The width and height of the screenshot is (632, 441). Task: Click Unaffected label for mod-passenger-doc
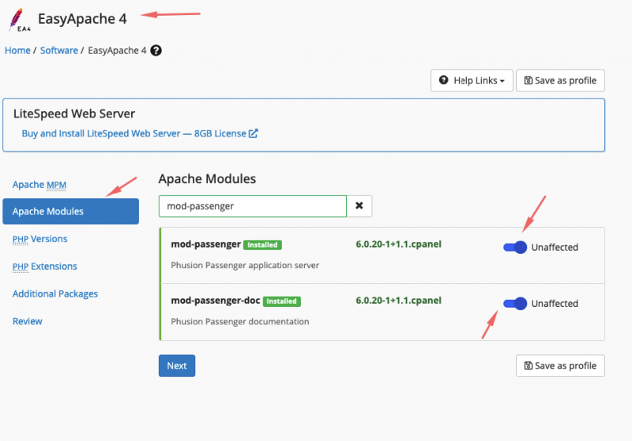555,304
